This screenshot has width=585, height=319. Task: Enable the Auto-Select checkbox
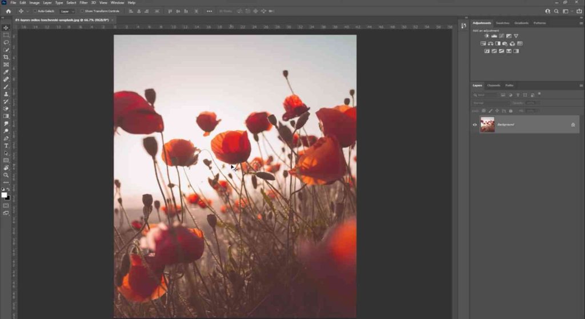[35, 11]
